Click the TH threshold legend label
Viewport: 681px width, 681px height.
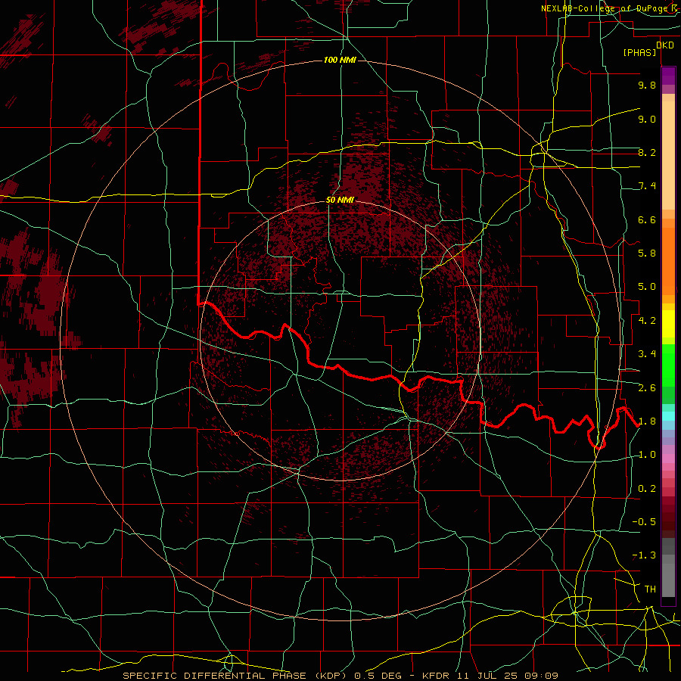tap(650, 589)
